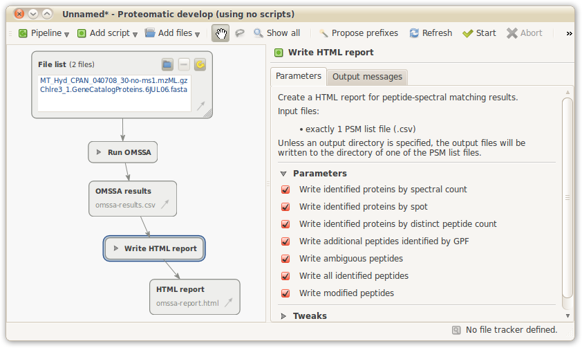Click the yellow reset icon in File list
Image resolution: width=582 pixels, height=348 pixels.
200,64
